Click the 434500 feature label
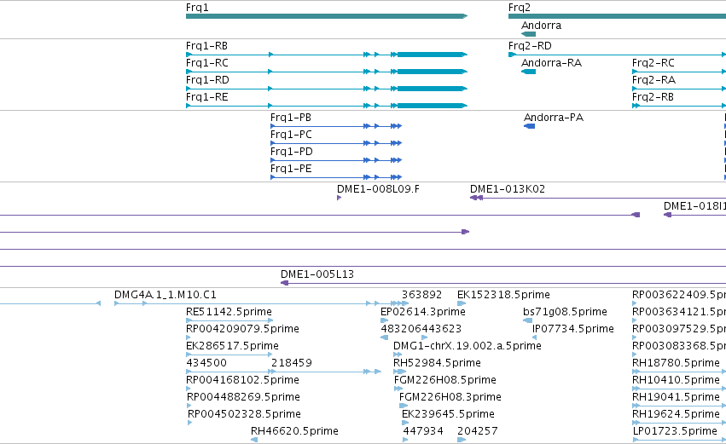The width and height of the screenshot is (726, 444). 206,363
